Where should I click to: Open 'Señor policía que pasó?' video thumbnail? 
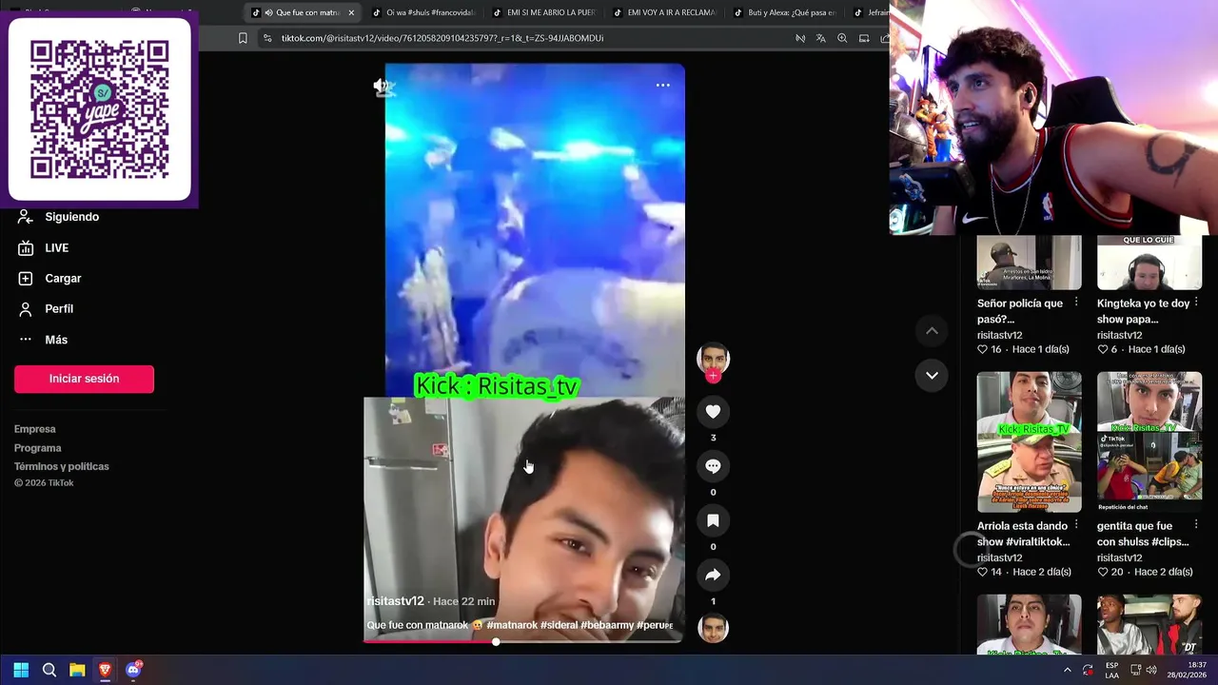pos(1029,263)
